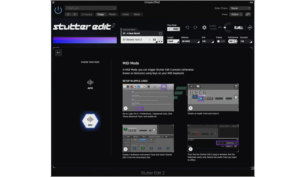
Task: Click the BT - A New World bank name
Action: pyautogui.click(x=131, y=33)
